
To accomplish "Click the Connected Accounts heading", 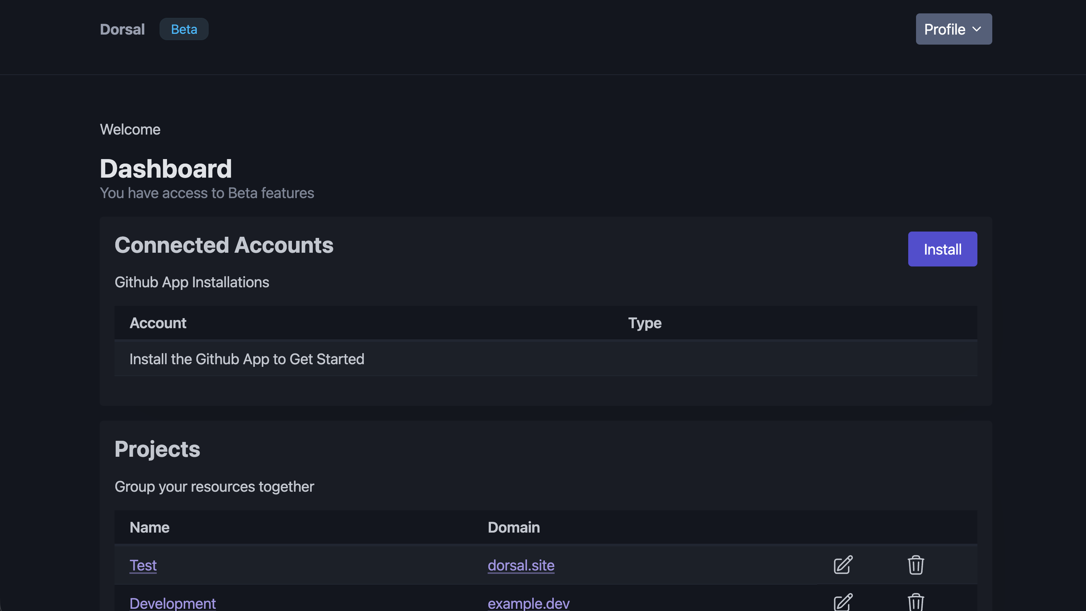I will tap(224, 245).
